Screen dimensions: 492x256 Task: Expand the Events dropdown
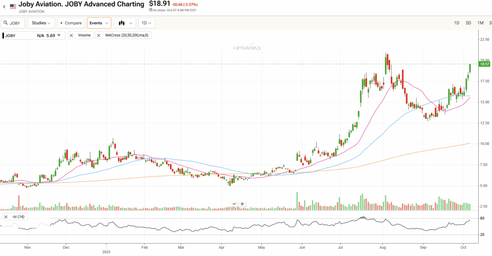tap(98, 23)
